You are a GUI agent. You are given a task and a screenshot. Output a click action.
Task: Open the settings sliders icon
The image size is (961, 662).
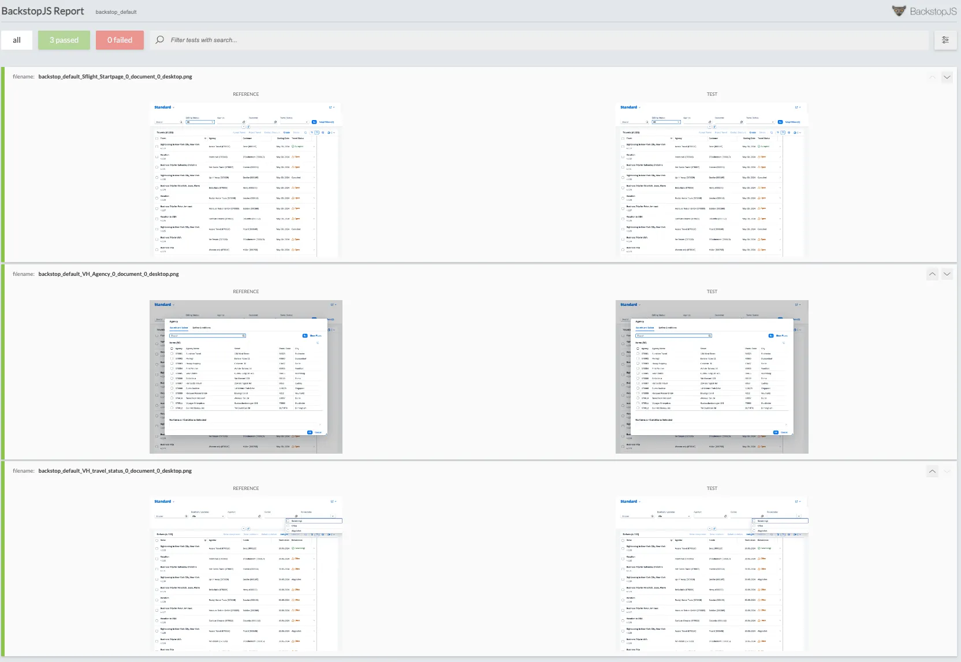click(x=945, y=40)
